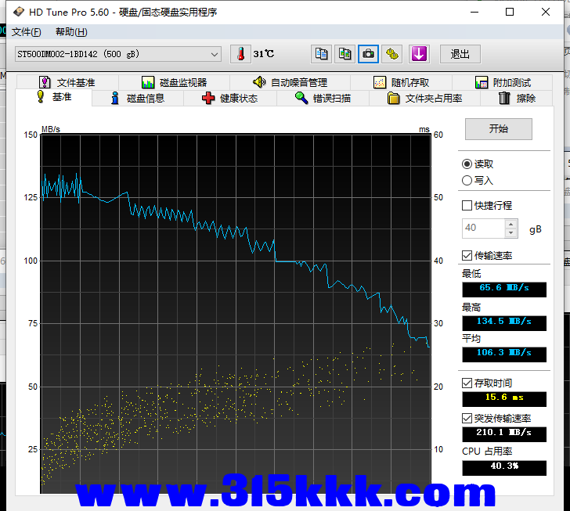Expand the ST500DM002 drive selection dropdown
Viewport: 570px width, 511px height.
point(215,54)
